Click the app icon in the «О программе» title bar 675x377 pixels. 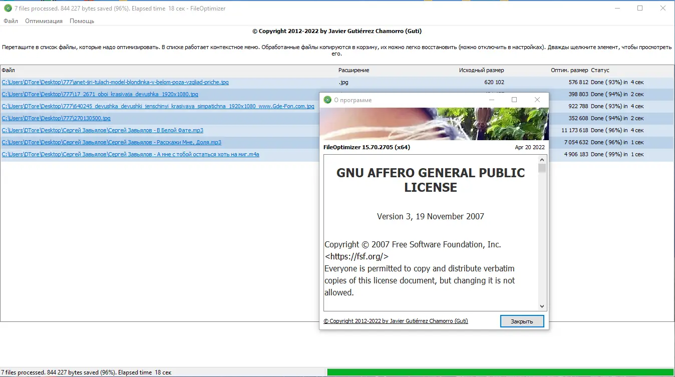(327, 100)
